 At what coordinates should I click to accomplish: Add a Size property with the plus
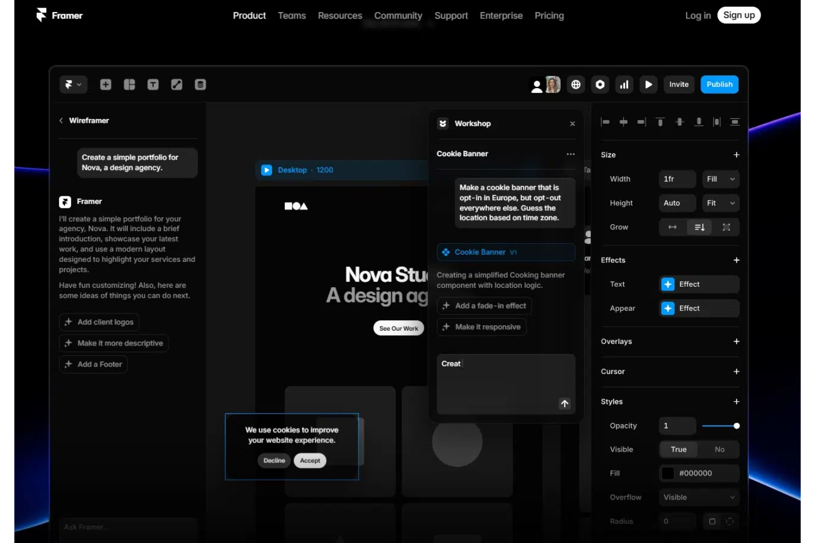coord(736,155)
